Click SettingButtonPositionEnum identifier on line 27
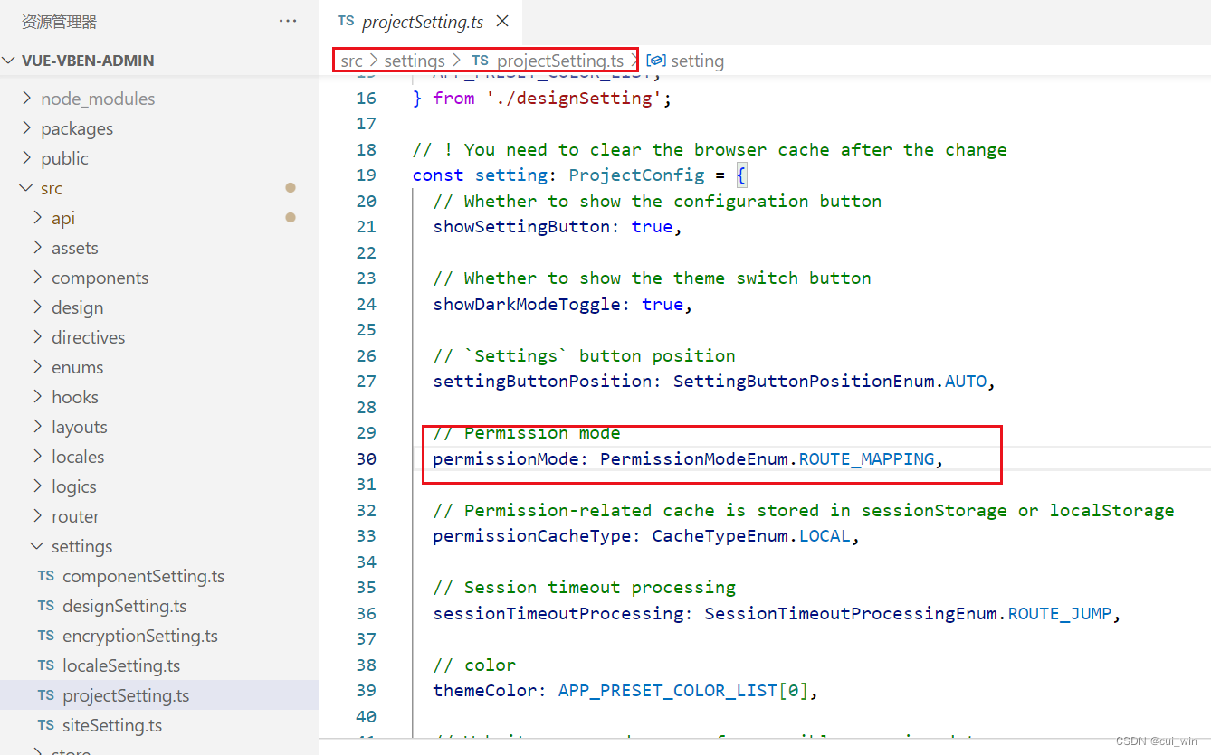 click(804, 381)
